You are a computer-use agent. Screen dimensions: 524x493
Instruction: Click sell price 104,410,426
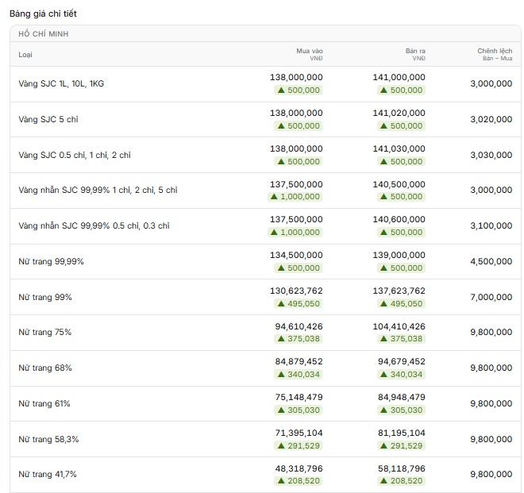pyautogui.click(x=399, y=326)
